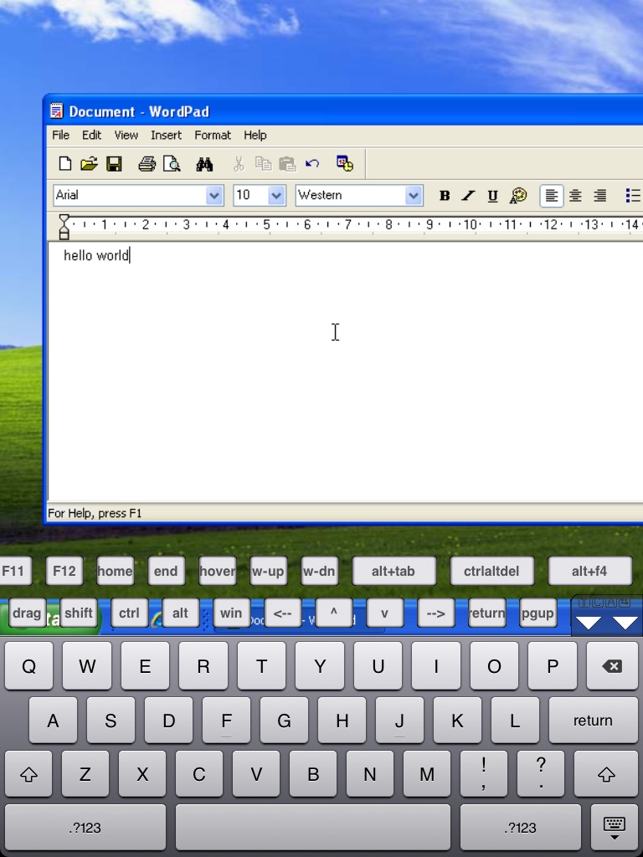
Task: Click the Find binoculars icon
Action: click(x=204, y=164)
